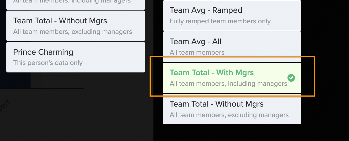
Task: Click the green card's "including managers" description
Action: 229,84
